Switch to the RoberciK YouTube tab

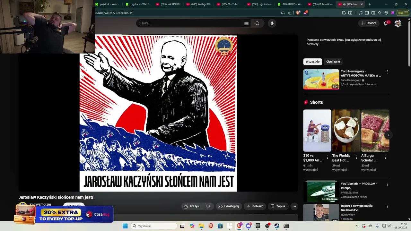320,4
